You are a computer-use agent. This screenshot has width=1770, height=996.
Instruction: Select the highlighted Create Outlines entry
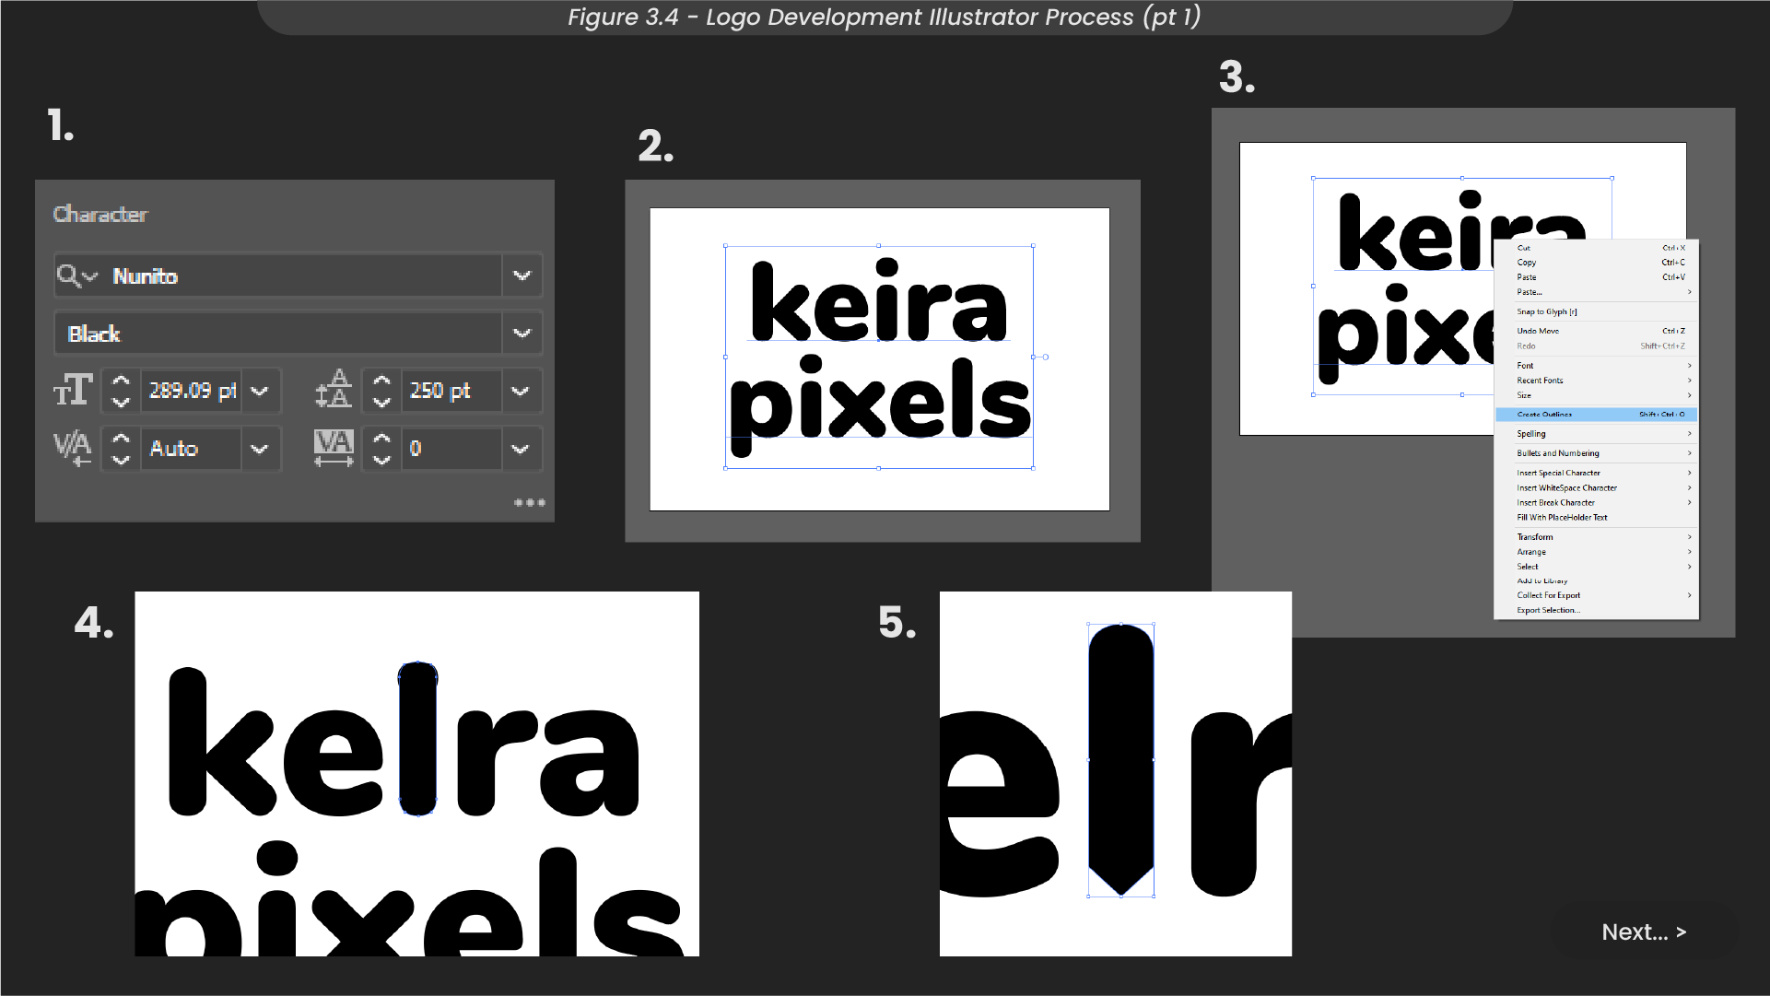pos(1597,415)
